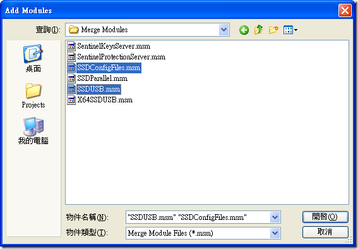Screen dimensions: 358x249
Task: Click the SSDParallel.msm file icon
Action: [71, 78]
